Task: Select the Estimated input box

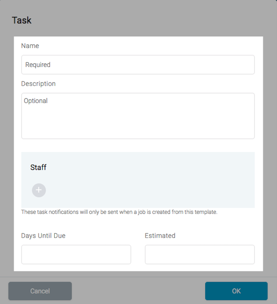Action: [199, 254]
